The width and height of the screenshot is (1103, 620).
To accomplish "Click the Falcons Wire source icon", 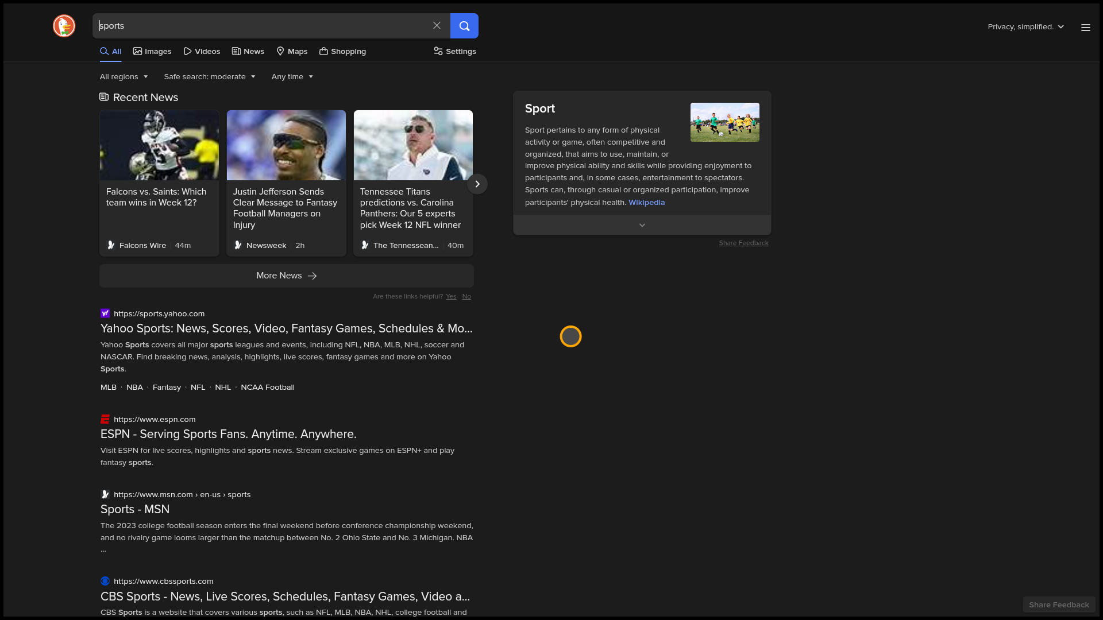I will 111,245.
